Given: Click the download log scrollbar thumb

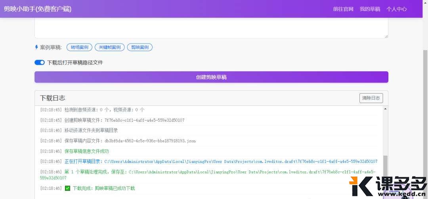Looking at the screenshot, I should [385, 168].
